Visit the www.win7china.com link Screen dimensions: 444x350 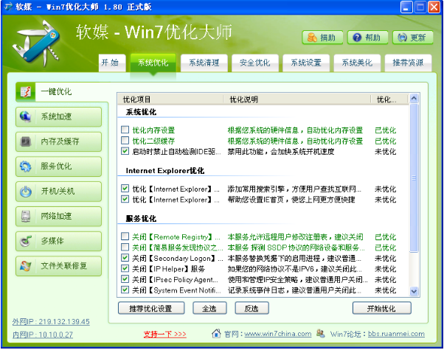click(x=278, y=334)
